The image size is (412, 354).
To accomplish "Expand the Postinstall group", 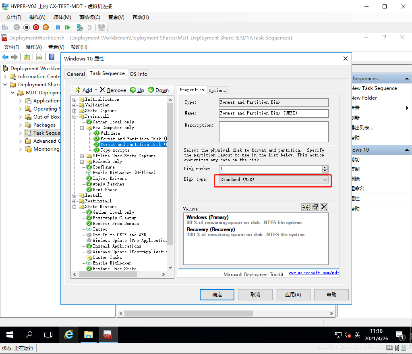I will (x=75, y=201).
